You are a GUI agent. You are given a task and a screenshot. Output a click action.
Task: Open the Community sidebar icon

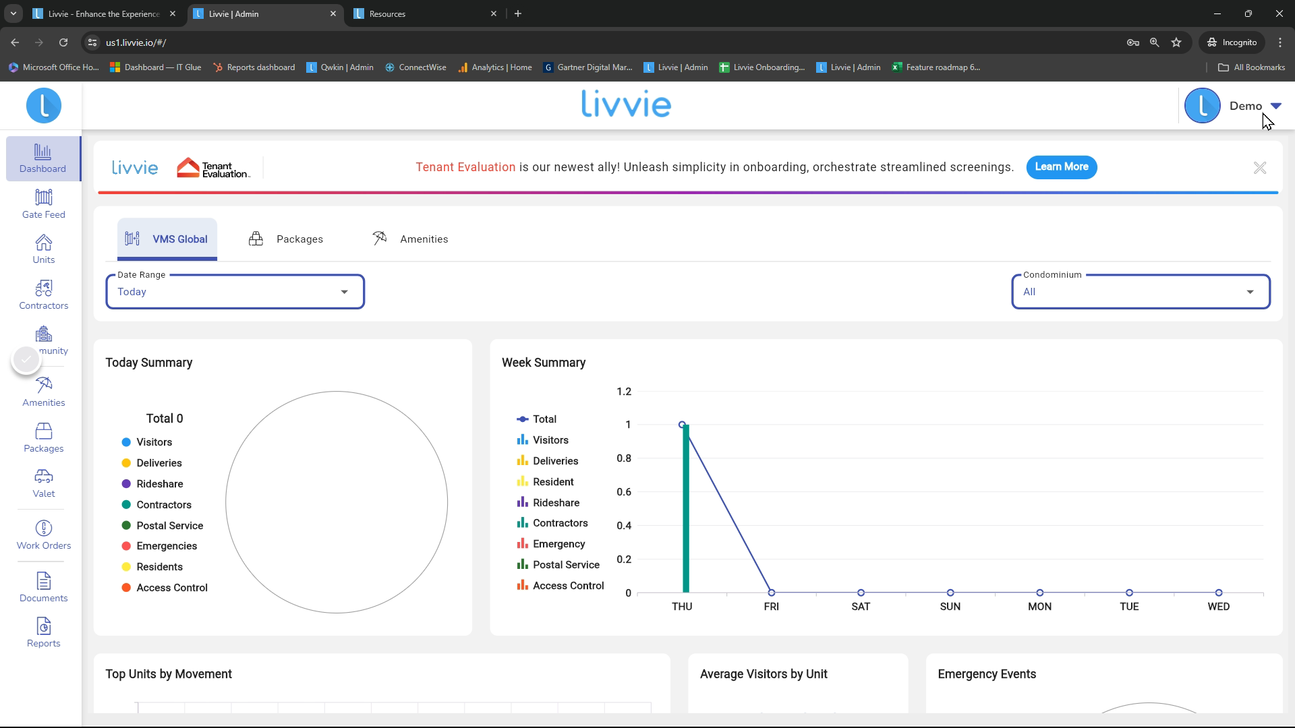tap(43, 340)
